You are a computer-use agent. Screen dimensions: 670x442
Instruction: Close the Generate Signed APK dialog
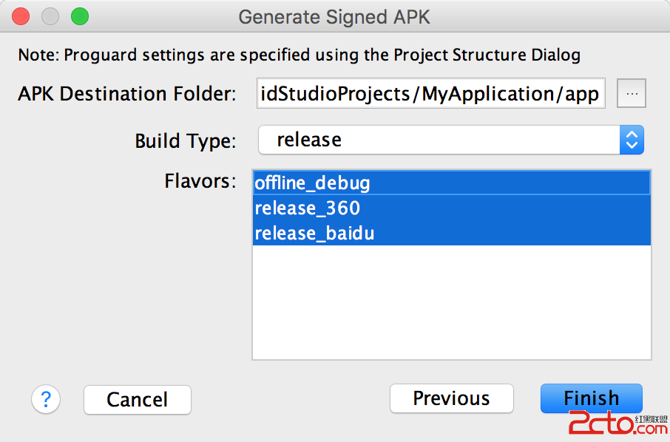coord(21,16)
